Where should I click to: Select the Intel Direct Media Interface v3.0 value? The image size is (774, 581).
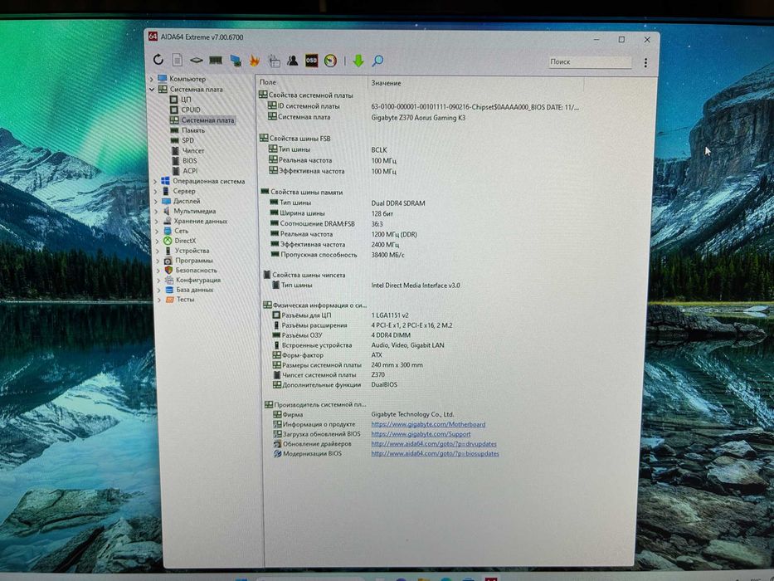(x=416, y=285)
